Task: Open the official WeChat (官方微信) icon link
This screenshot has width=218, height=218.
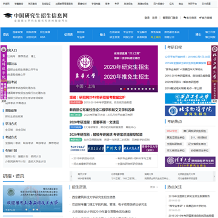Action: click(190, 18)
